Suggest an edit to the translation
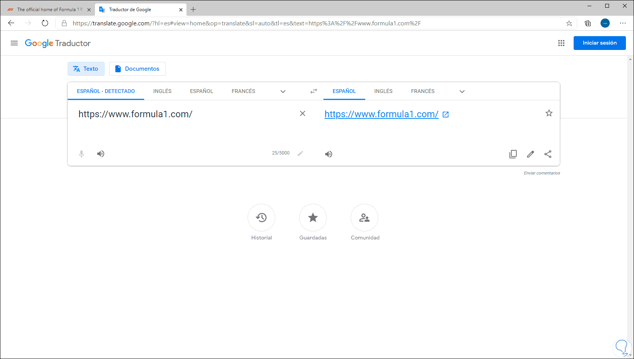This screenshot has width=634, height=359. click(531, 154)
